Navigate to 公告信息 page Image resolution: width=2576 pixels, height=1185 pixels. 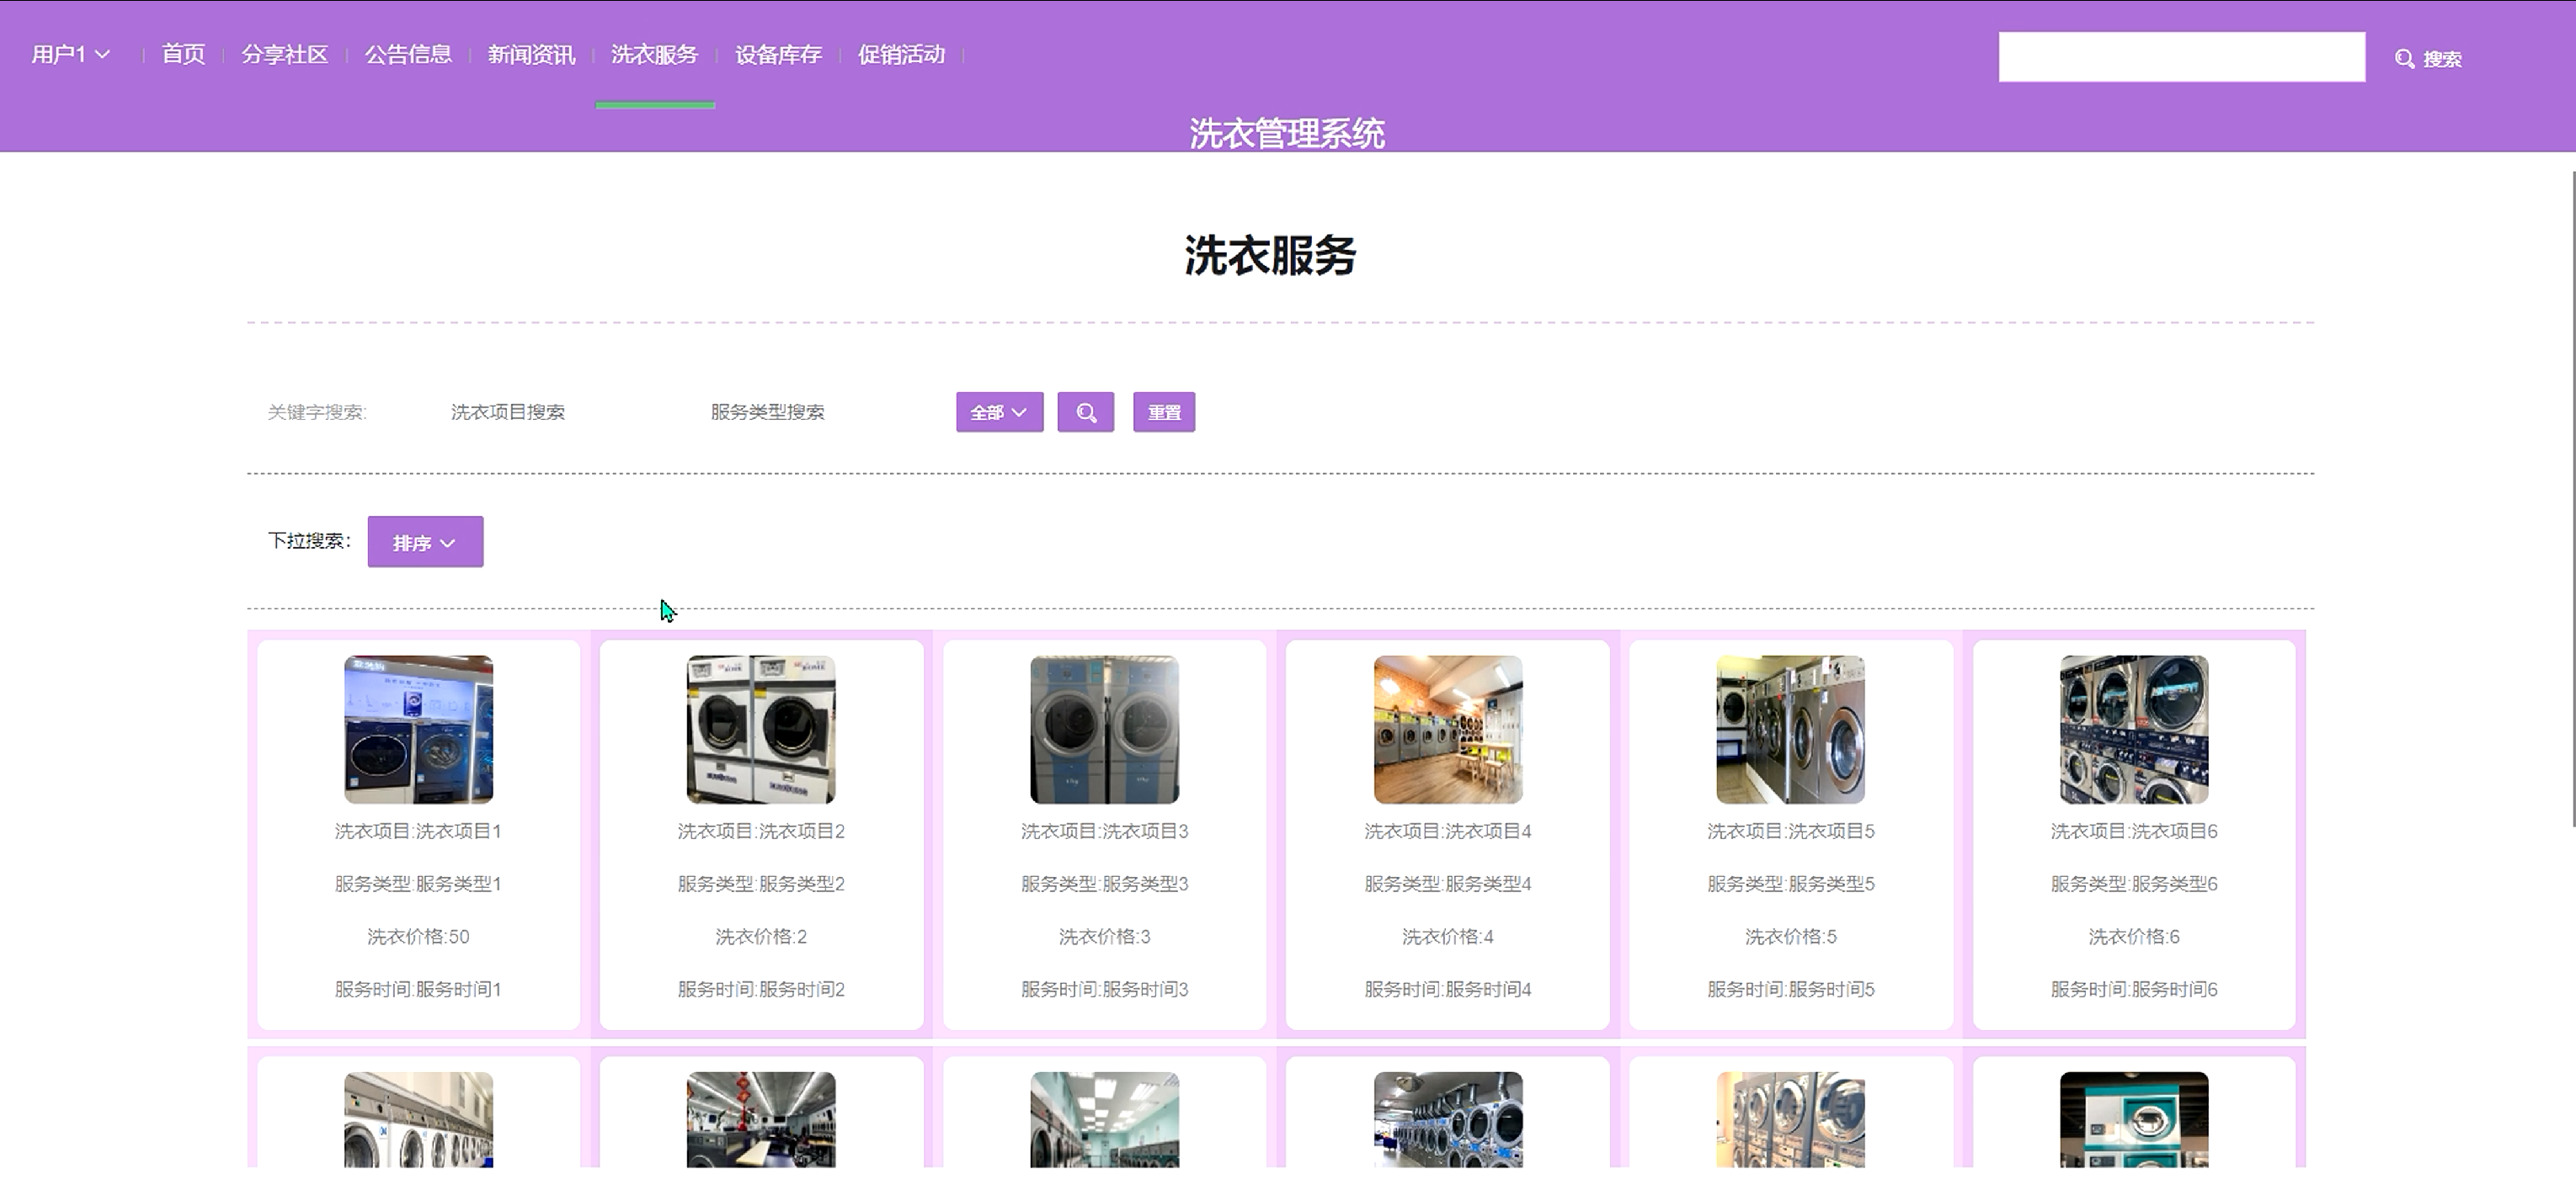click(408, 54)
